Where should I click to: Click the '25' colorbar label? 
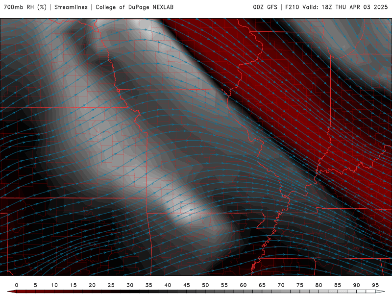pyautogui.click(x=111, y=285)
